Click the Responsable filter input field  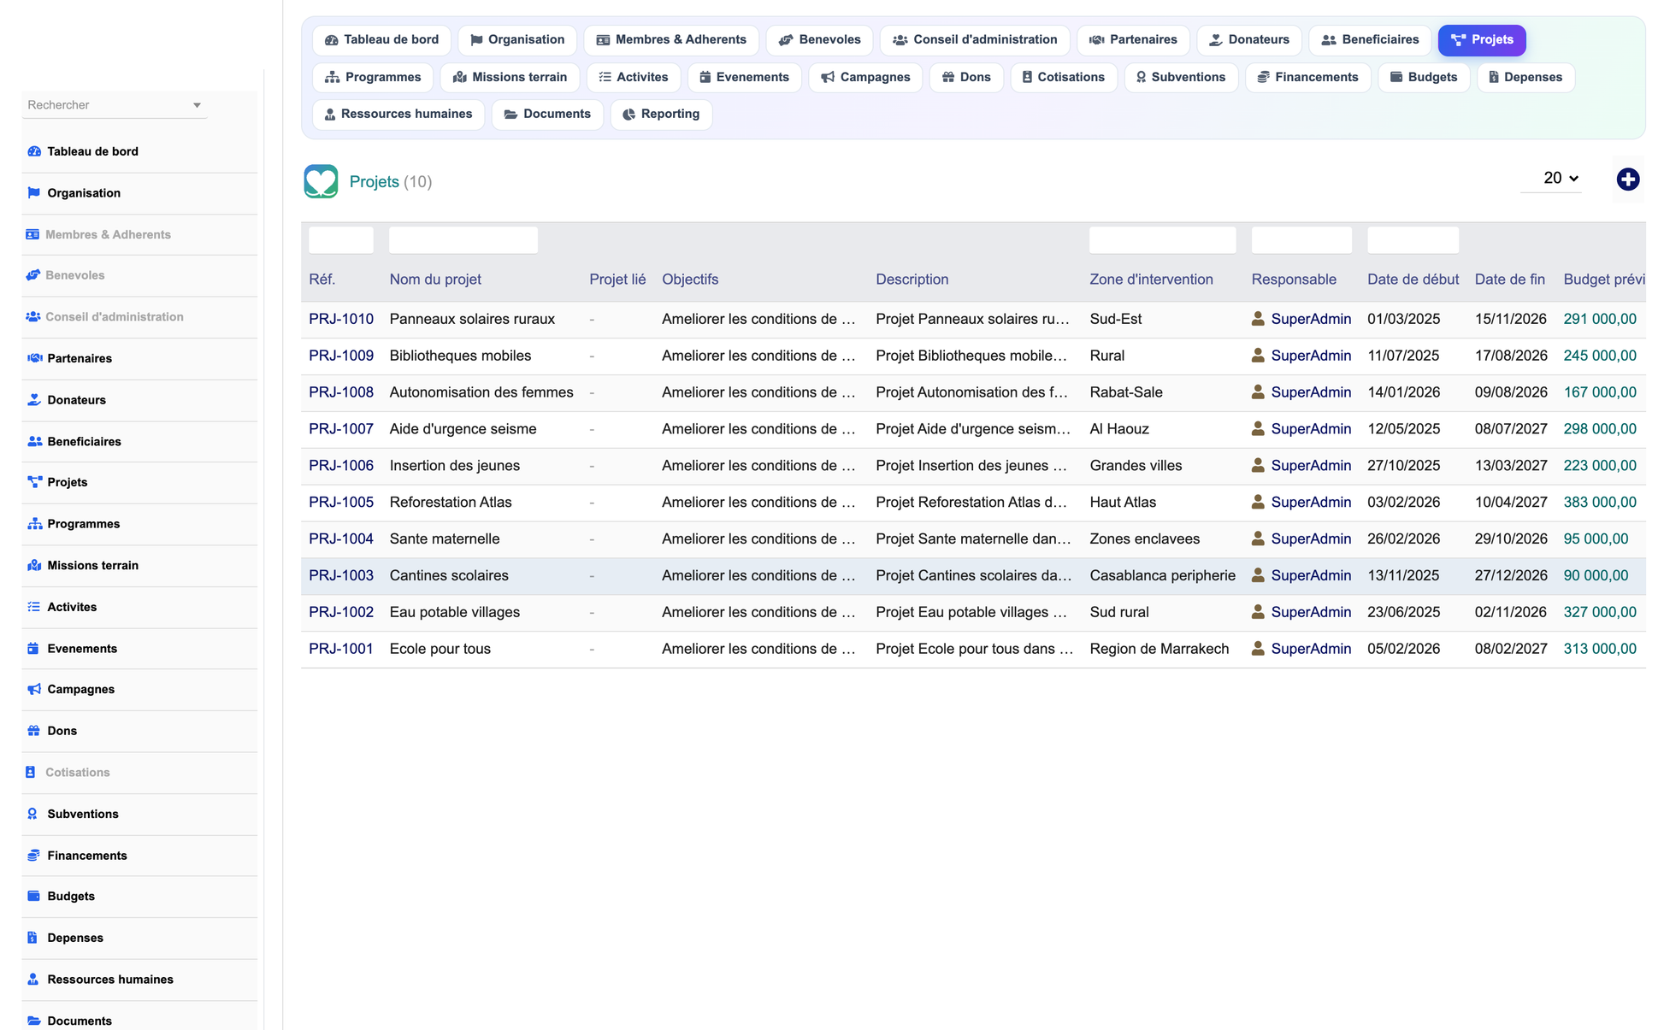coord(1301,240)
